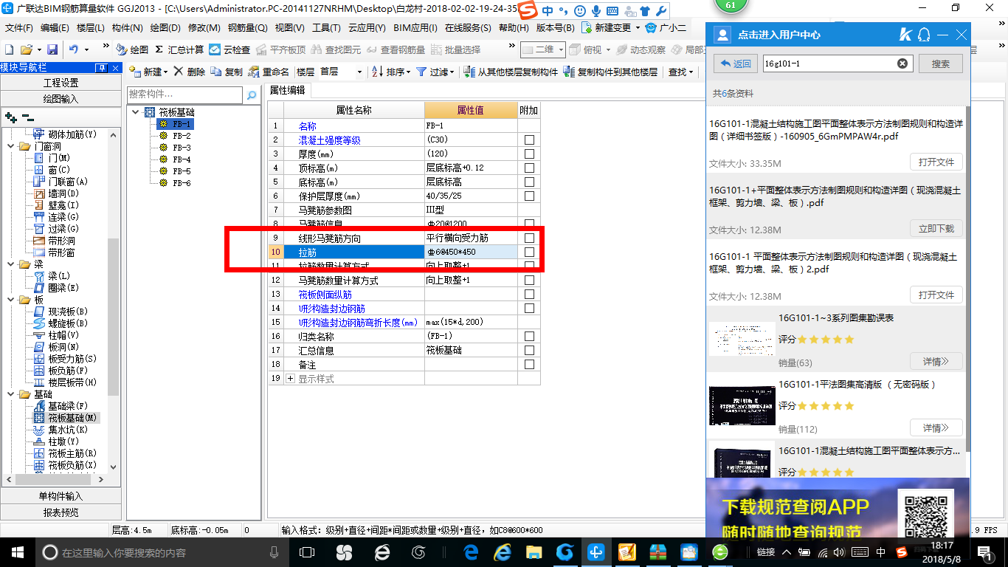Open the 文件(F) menu
This screenshot has width=1008, height=567.
pos(19,28)
